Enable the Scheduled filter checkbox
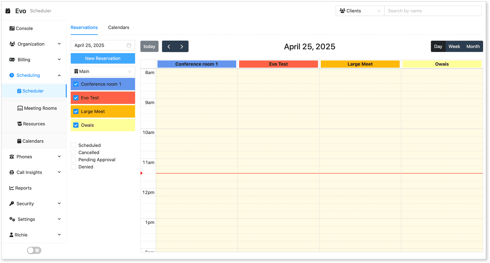490x263 pixels. 73,145
